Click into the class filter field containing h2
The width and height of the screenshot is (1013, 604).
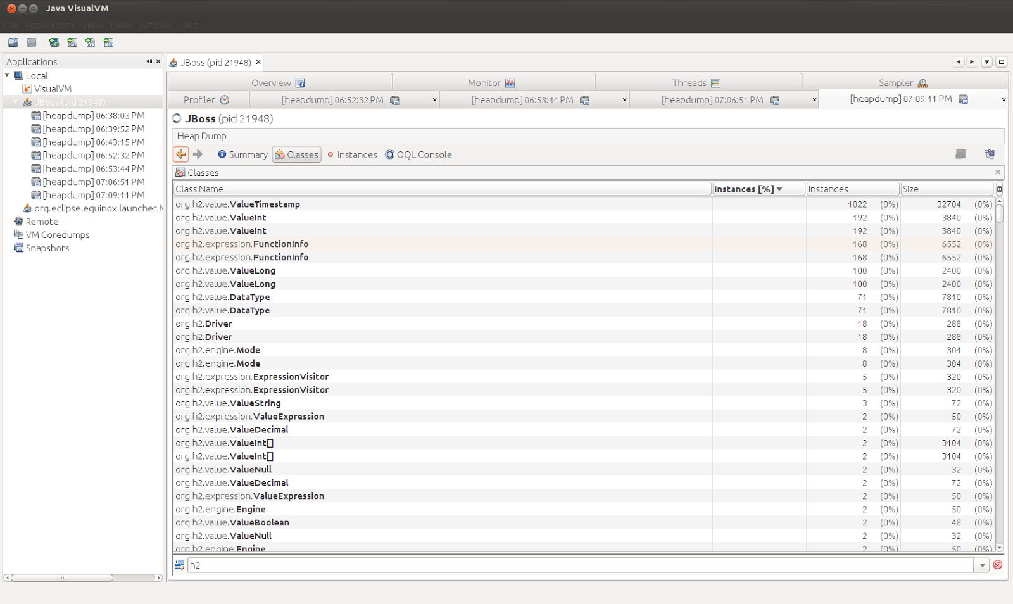581,565
